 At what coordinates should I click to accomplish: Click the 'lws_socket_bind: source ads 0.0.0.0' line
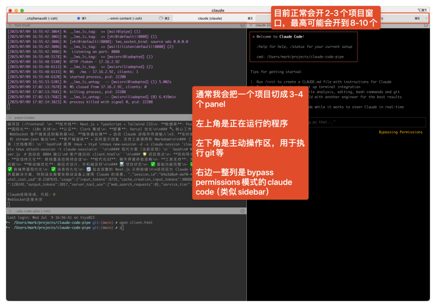pos(98,42)
